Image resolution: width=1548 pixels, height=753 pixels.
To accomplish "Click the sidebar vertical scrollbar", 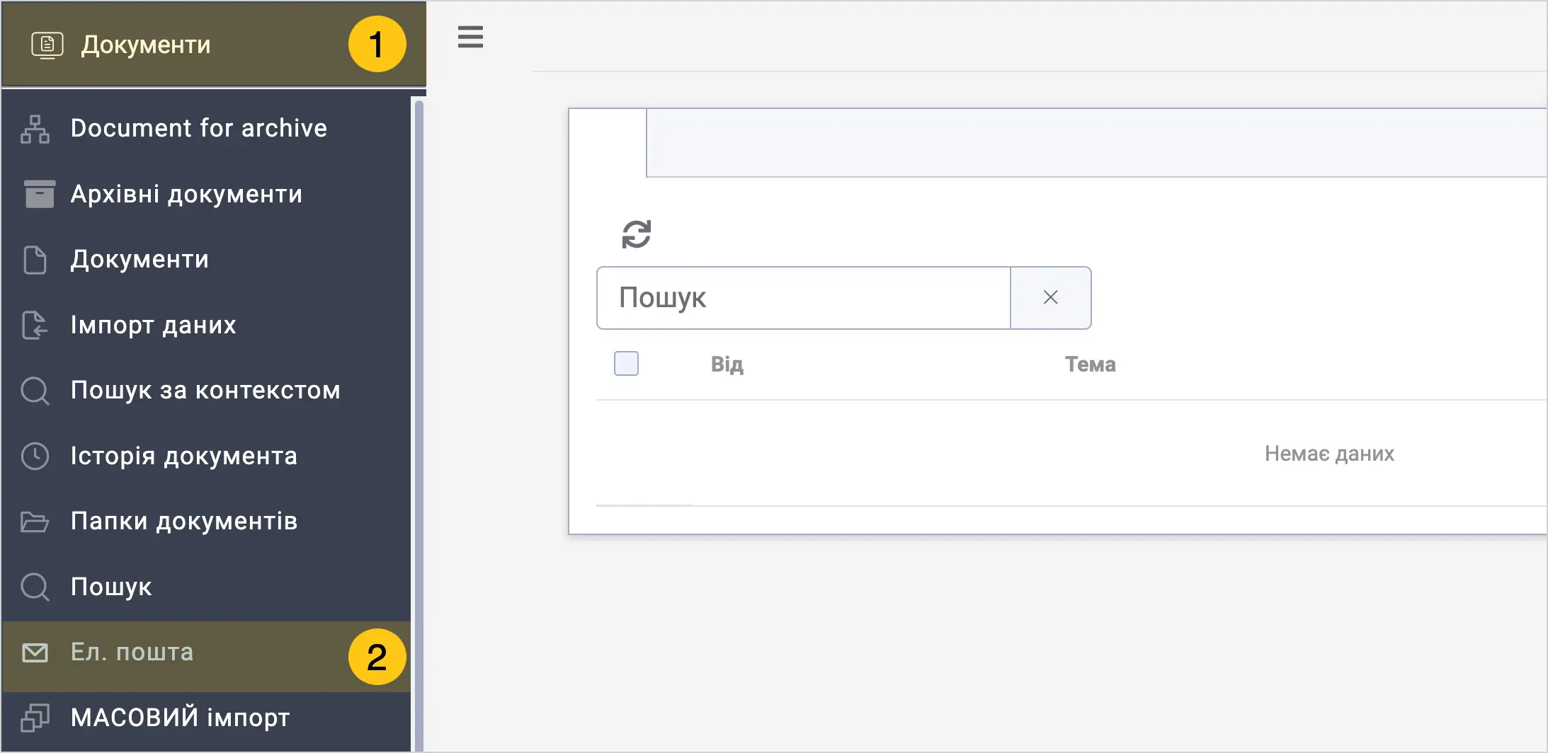I will 419,425.
